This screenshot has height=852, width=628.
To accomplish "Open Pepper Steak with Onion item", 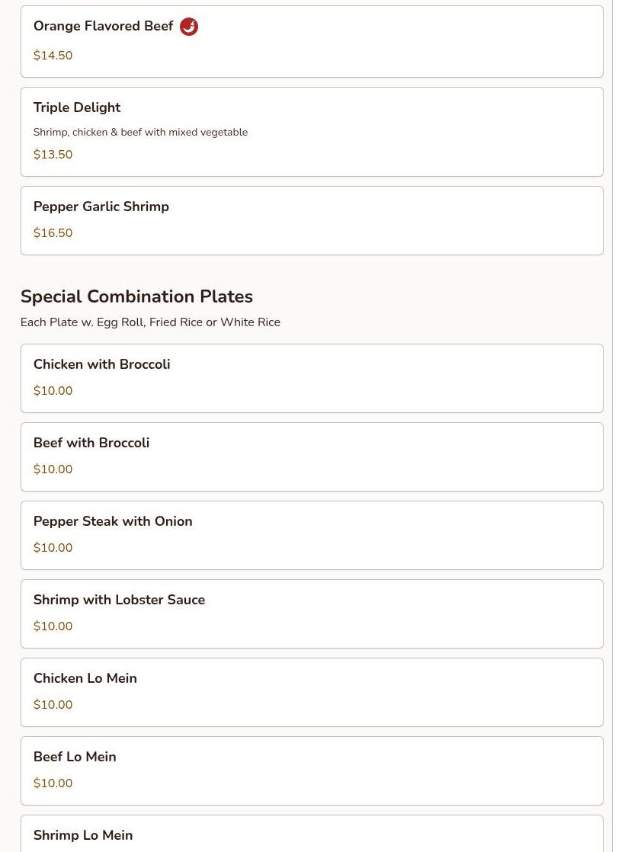I will (312, 535).
